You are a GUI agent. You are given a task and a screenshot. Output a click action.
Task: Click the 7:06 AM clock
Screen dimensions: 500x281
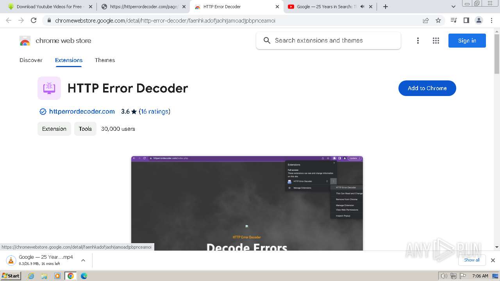click(x=480, y=276)
